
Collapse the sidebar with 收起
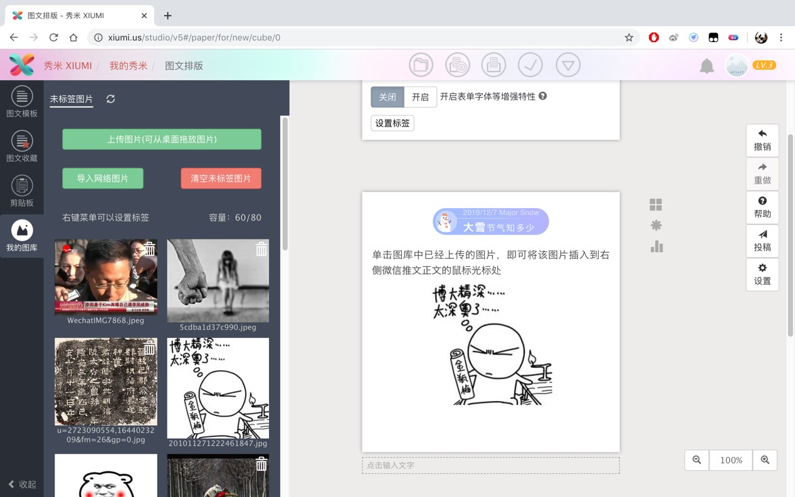(x=22, y=484)
